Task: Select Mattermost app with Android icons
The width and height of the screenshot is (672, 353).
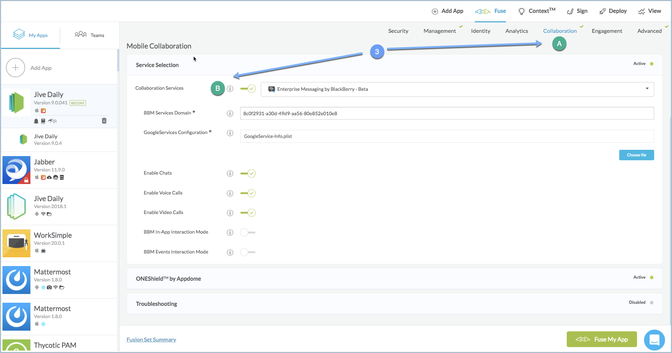Action: click(16, 280)
